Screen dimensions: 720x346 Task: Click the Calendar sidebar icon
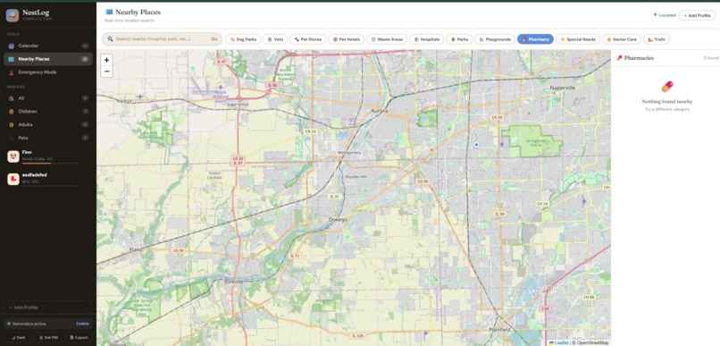coord(11,46)
